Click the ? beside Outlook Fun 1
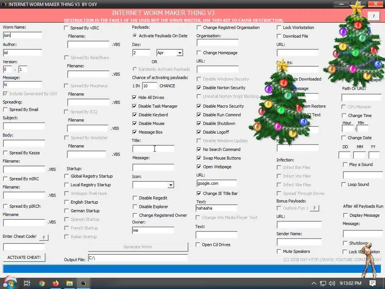Screen dimensions: 385x289 click(314, 208)
